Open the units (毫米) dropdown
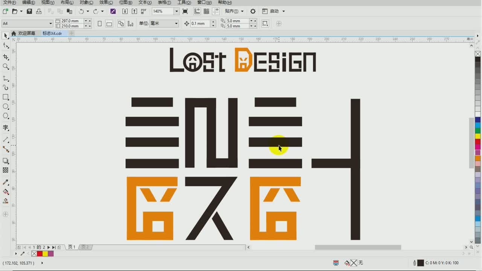The image size is (482, 271). point(176,23)
